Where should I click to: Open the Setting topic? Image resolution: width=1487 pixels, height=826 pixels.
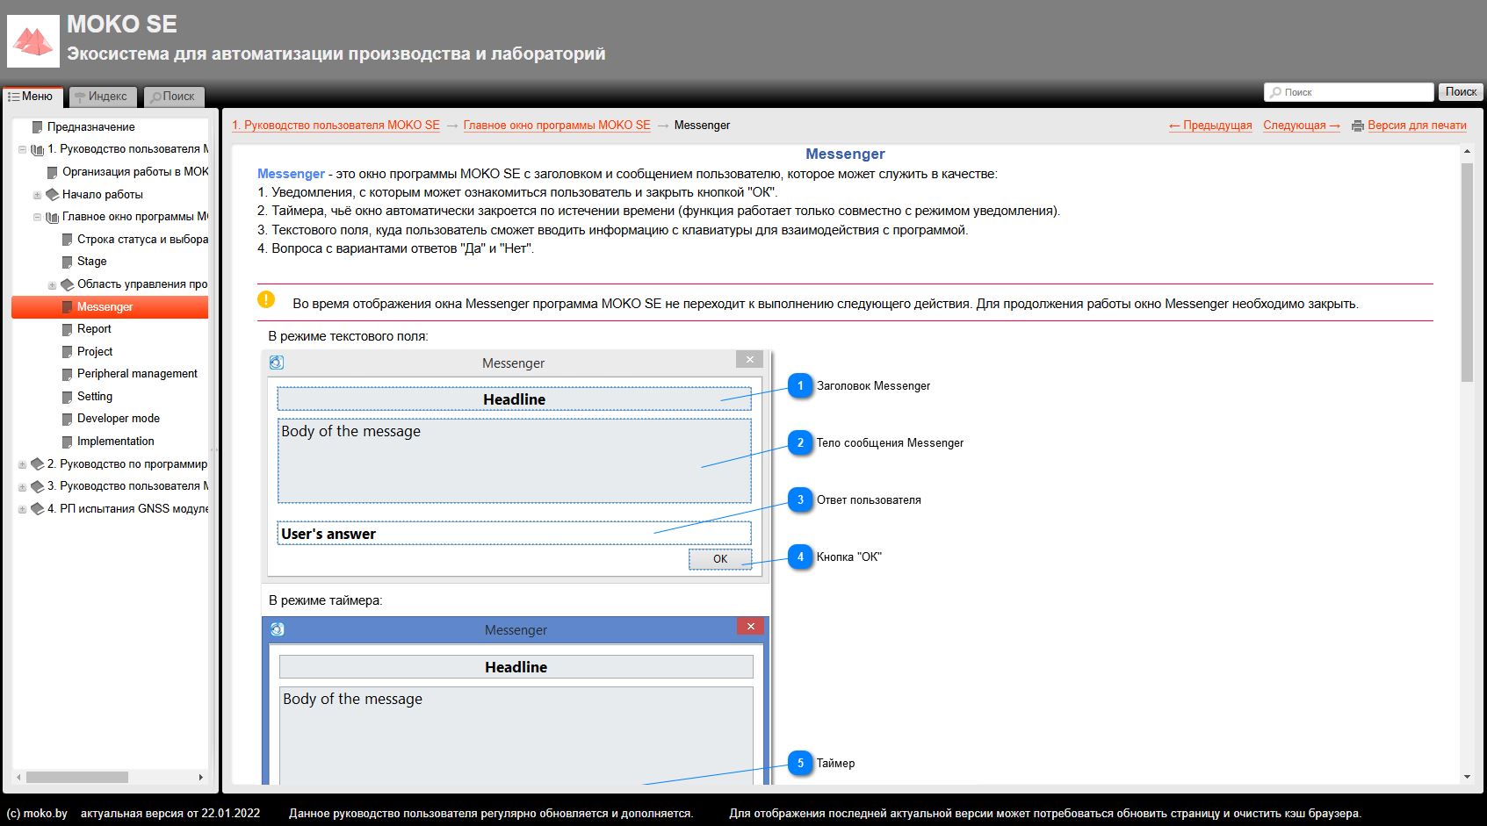coord(95,397)
